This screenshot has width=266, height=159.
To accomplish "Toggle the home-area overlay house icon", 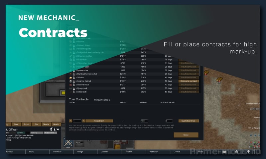I will [x=254, y=143].
